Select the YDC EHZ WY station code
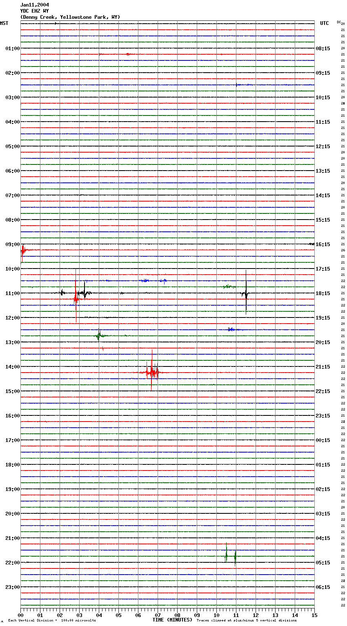Screen dimensions: 347x626 [x=35, y=11]
